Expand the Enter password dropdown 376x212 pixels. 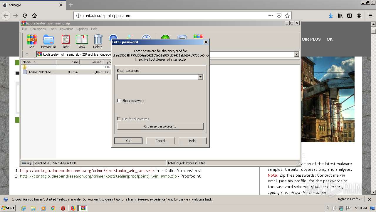coord(200,77)
